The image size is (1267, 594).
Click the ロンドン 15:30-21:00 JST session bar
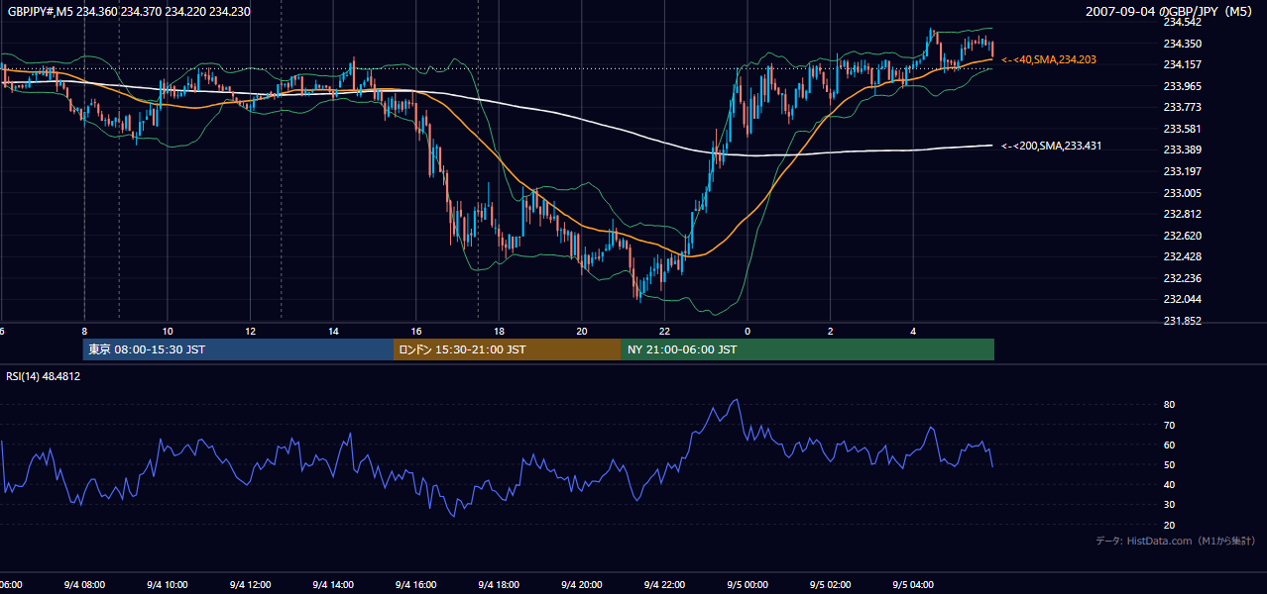(x=508, y=349)
